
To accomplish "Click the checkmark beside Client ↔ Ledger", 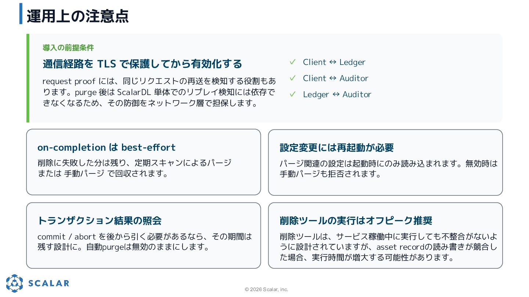I will pyautogui.click(x=292, y=62).
